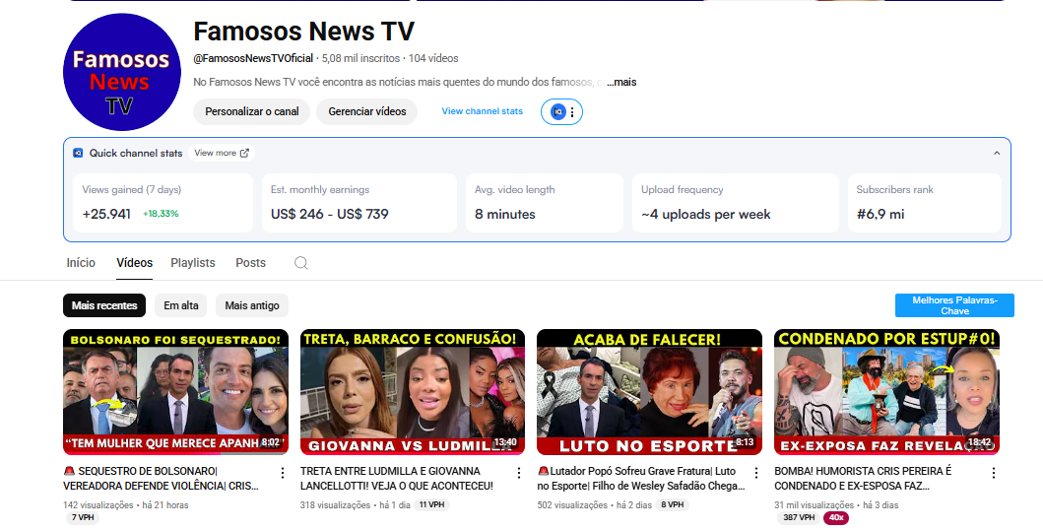The image size is (1043, 530).
Task: Click the @FamososNewsTVOficial handle
Action: (x=253, y=58)
